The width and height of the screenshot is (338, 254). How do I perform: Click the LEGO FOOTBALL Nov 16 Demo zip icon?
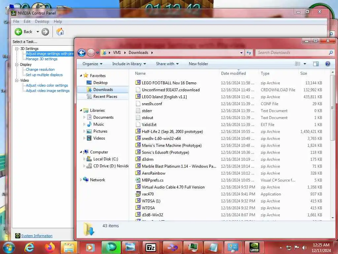click(x=138, y=83)
